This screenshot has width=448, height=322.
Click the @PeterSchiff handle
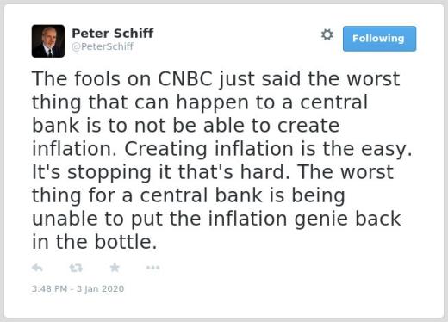(x=103, y=46)
